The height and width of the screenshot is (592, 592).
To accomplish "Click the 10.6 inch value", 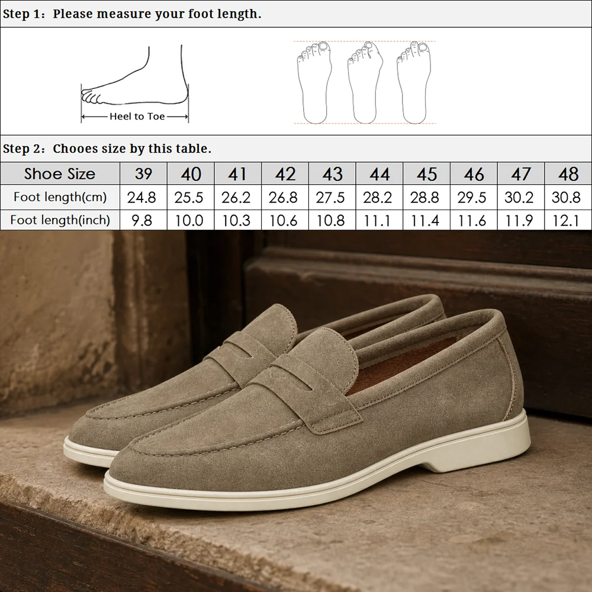I will point(284,220).
